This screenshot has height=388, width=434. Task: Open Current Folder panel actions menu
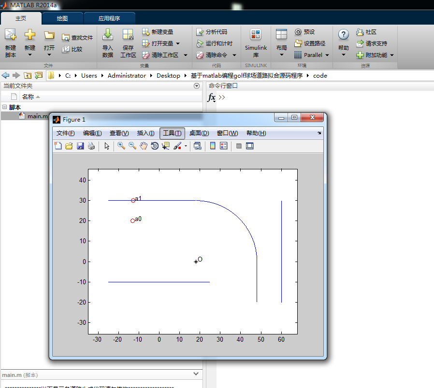197,86
